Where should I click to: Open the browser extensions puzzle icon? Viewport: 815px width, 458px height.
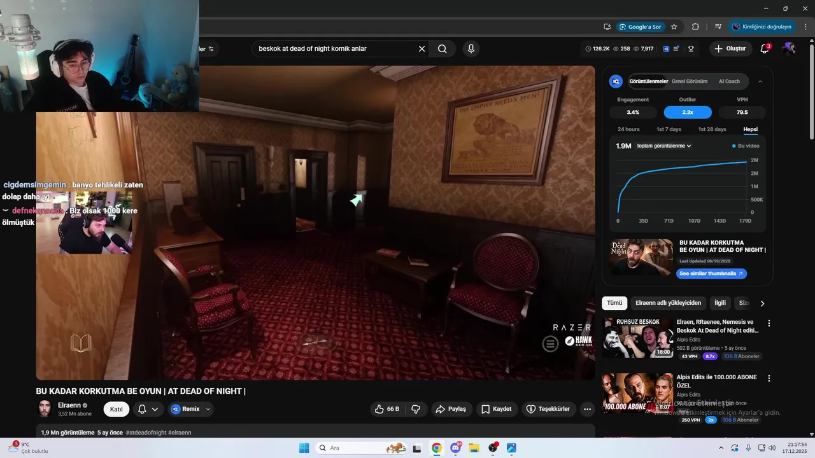695,27
